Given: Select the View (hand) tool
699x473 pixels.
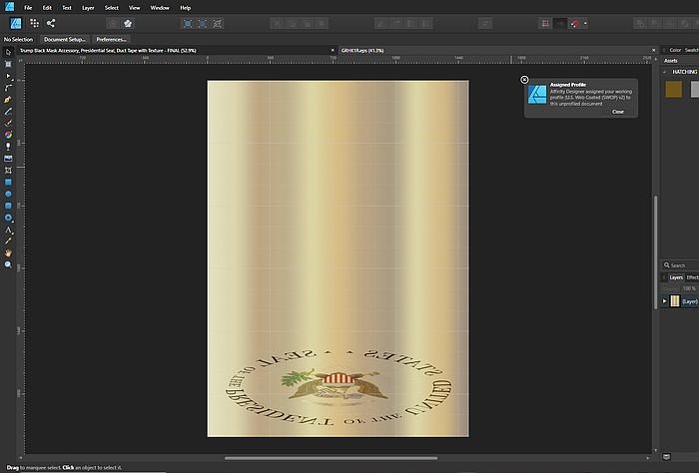Looking at the screenshot, I should tap(8, 253).
